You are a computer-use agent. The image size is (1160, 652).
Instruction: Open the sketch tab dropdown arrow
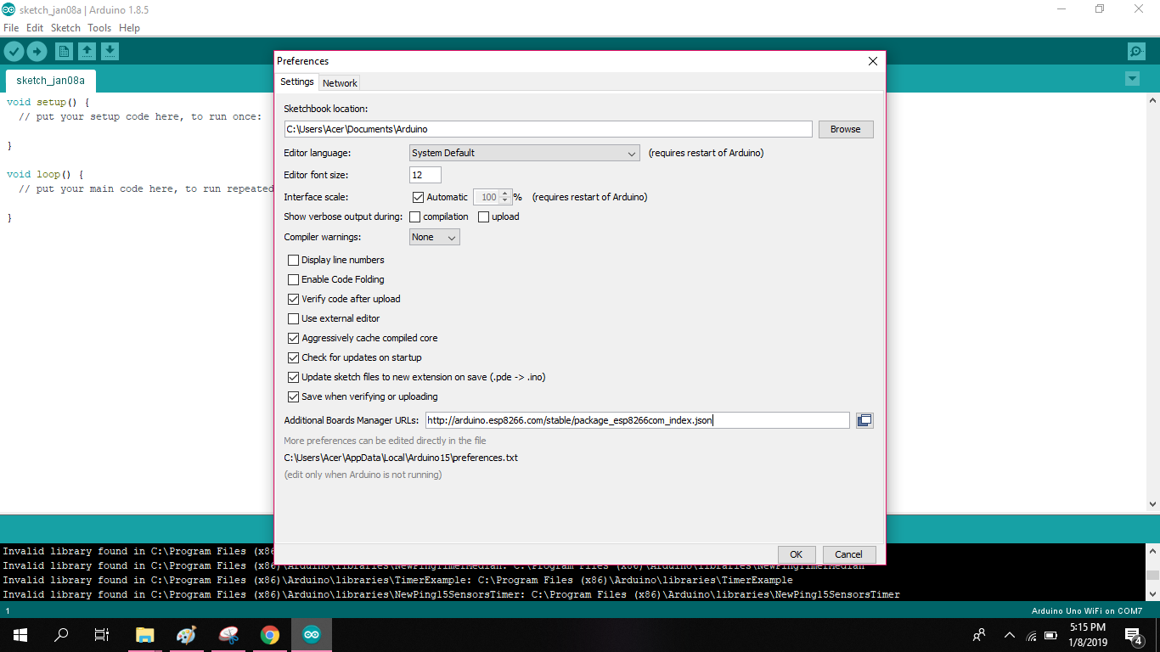point(1132,79)
